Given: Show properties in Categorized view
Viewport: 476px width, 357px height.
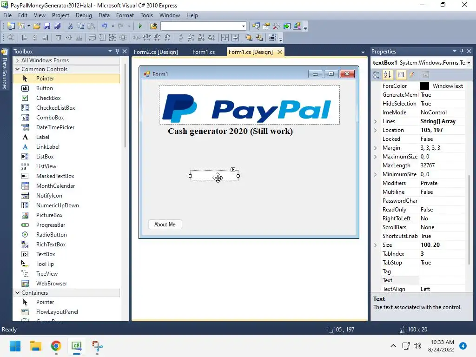Looking at the screenshot, I should pos(377,75).
